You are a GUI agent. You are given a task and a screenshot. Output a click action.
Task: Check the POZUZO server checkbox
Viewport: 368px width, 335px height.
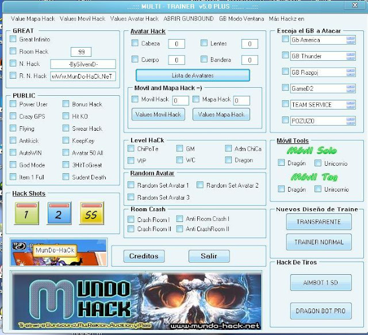285,120
